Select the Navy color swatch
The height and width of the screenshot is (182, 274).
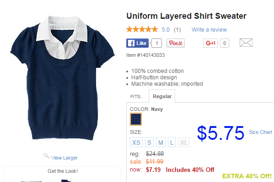[136, 119]
